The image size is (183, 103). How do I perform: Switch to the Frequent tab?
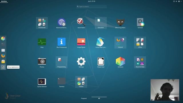[84, 98]
